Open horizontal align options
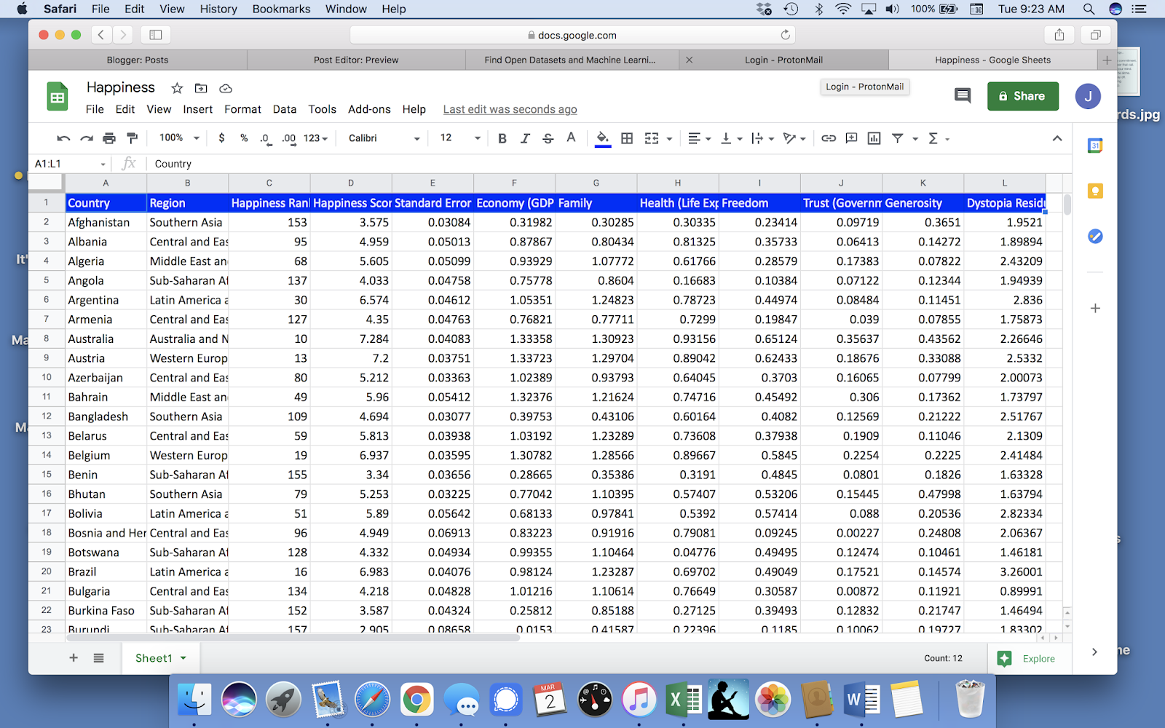 click(x=699, y=138)
